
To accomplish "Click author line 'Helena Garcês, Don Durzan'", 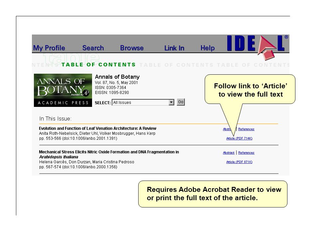I will click(87, 162).
